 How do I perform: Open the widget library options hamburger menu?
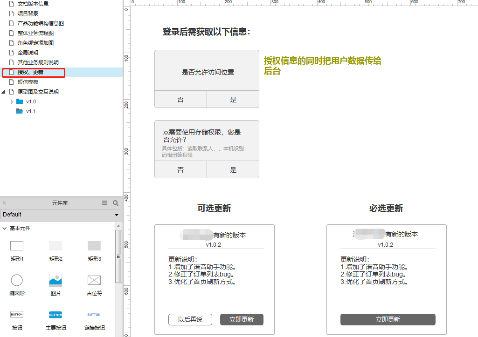105,203
